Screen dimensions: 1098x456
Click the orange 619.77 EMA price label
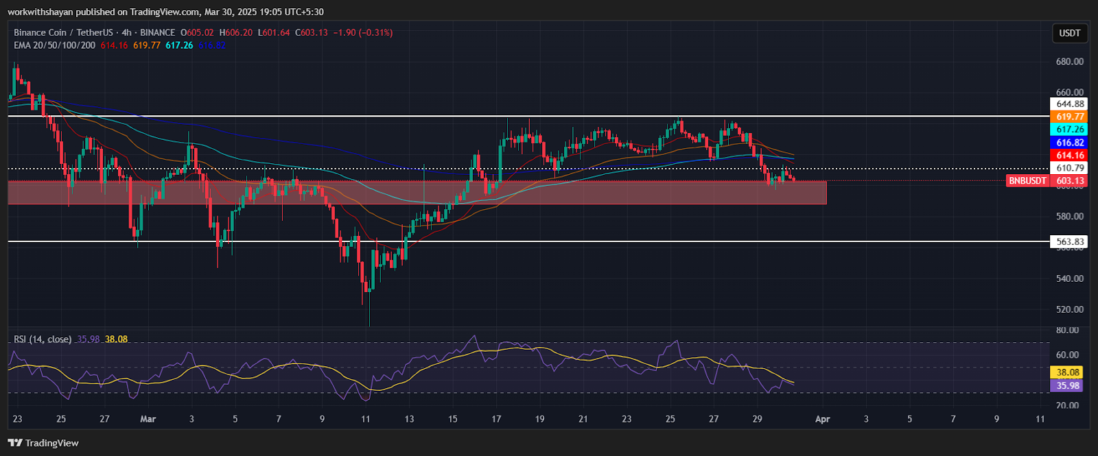1069,117
